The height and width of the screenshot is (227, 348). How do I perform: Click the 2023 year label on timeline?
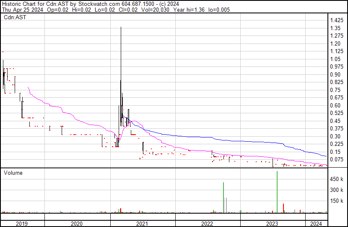(272, 223)
